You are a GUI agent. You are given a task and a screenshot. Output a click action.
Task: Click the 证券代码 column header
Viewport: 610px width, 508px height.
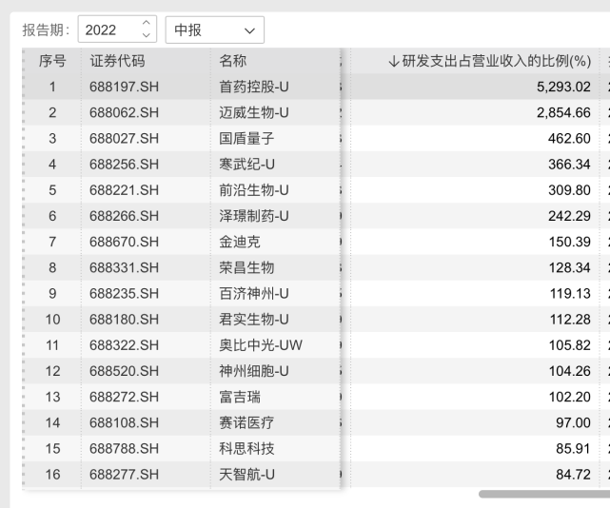117,62
